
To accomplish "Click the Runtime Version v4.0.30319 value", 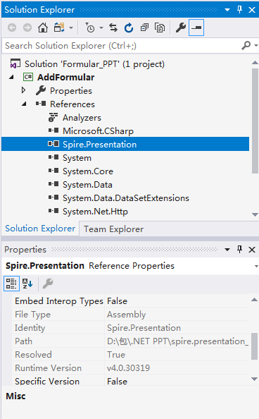I will tap(177, 368).
